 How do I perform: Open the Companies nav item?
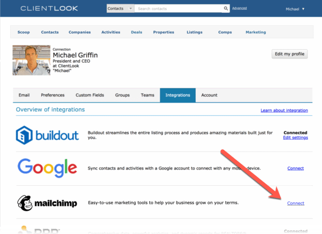click(79, 32)
